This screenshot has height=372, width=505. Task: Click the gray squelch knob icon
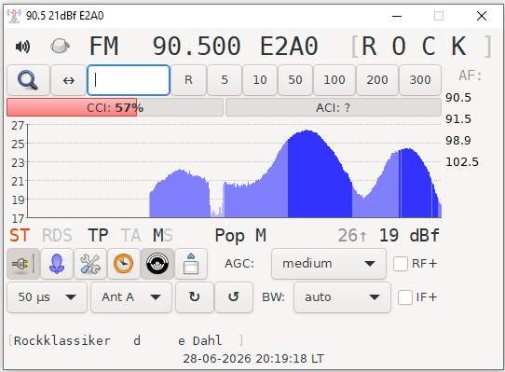60,46
